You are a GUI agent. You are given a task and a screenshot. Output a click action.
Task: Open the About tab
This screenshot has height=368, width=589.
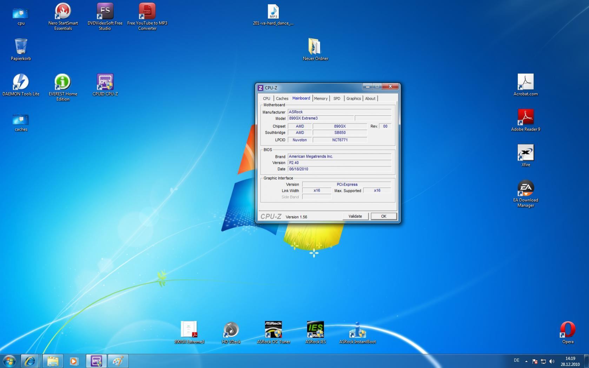370,99
